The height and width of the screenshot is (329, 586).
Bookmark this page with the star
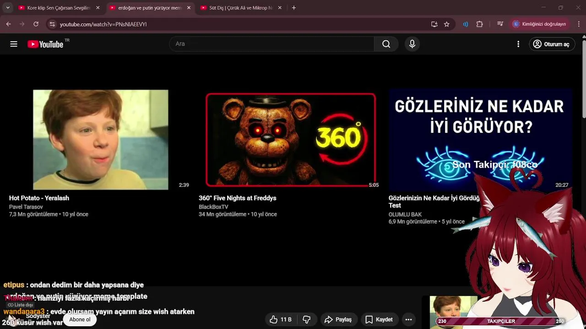(447, 24)
